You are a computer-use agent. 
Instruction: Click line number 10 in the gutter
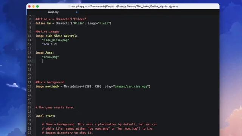point(29,36)
